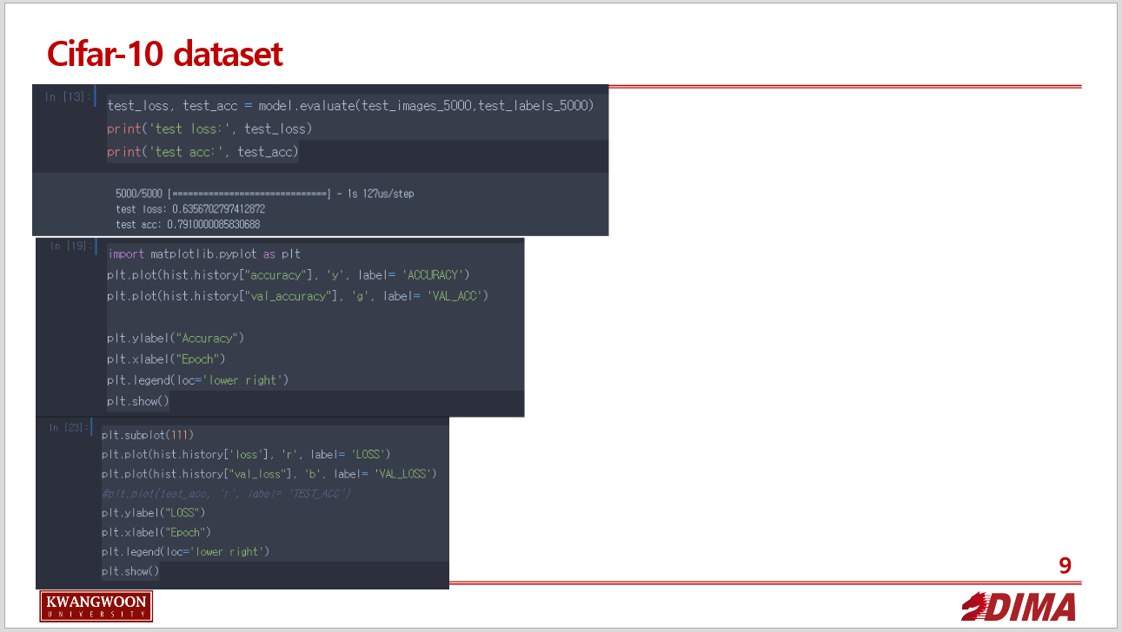Click the plot line labeled 'VAL_ACC'

click(x=298, y=296)
